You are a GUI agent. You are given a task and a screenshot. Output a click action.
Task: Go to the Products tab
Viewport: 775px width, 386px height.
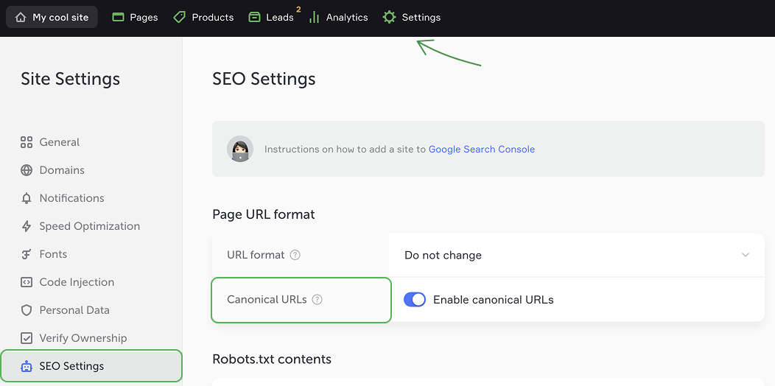point(203,17)
